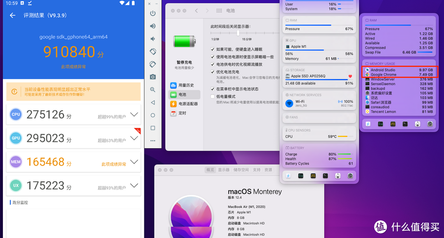Click Wi-Fi icon in Network Services
Screen dimensions: 444x238
coord(289,103)
